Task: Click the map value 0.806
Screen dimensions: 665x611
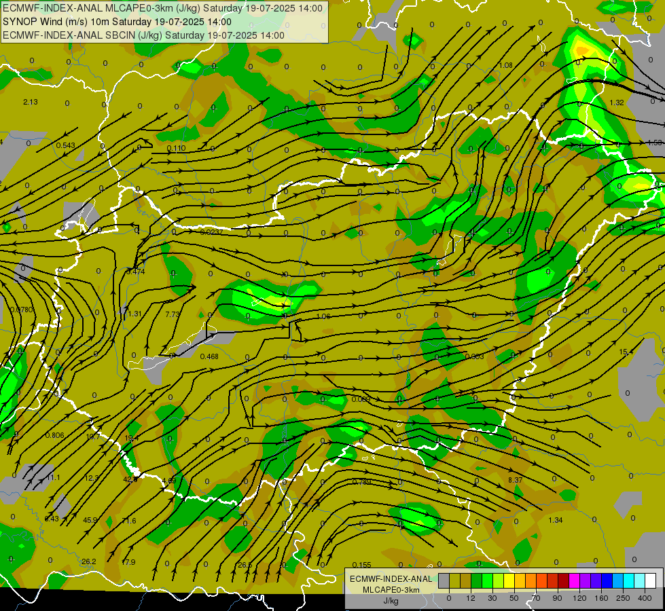Action: (x=55, y=435)
